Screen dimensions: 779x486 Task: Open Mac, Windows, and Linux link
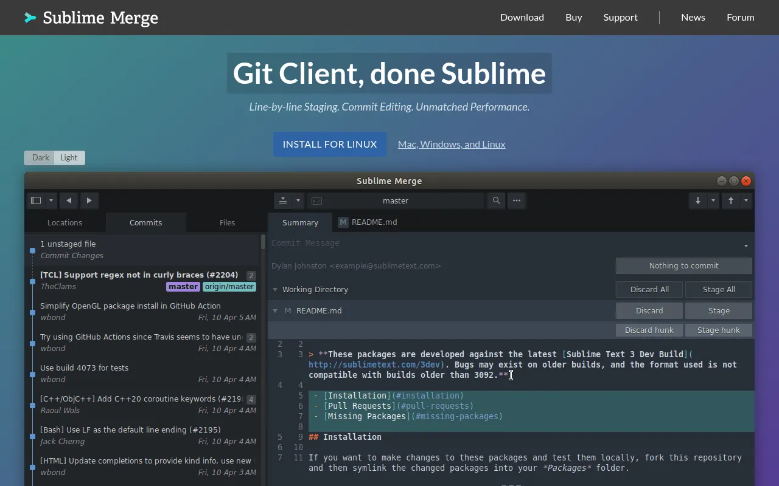[x=452, y=144]
